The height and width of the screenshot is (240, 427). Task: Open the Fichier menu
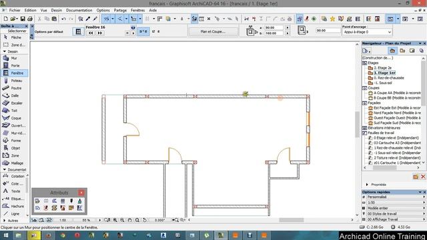[x=15, y=10]
